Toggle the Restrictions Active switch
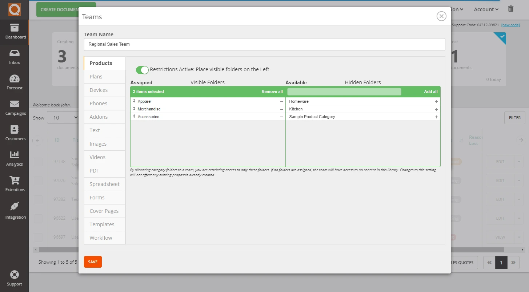The image size is (529, 292). click(x=142, y=70)
